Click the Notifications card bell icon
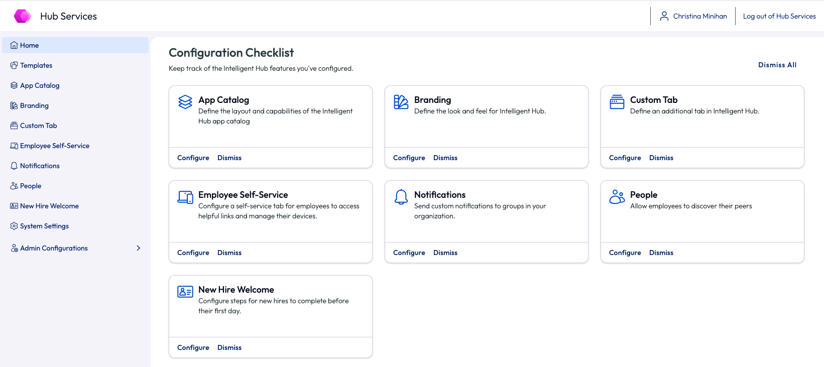This screenshot has width=824, height=367. 401,197
